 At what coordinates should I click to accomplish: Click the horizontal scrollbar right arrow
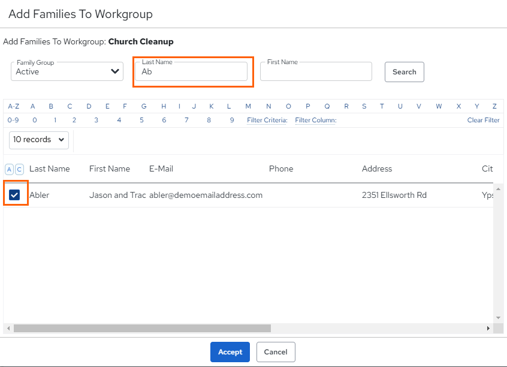click(x=488, y=328)
